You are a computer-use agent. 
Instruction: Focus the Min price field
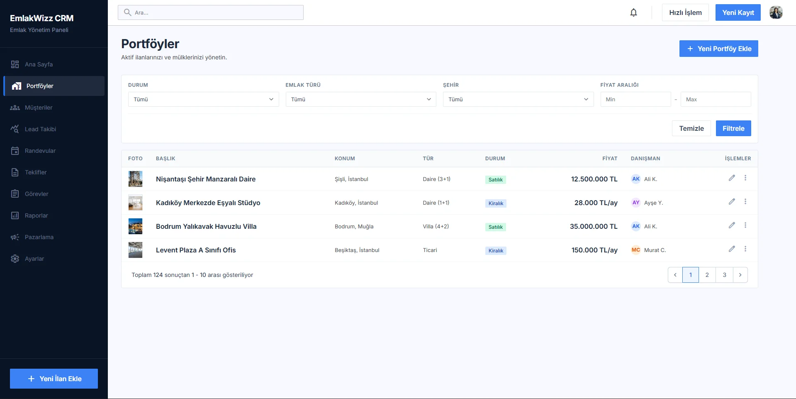[635, 99]
